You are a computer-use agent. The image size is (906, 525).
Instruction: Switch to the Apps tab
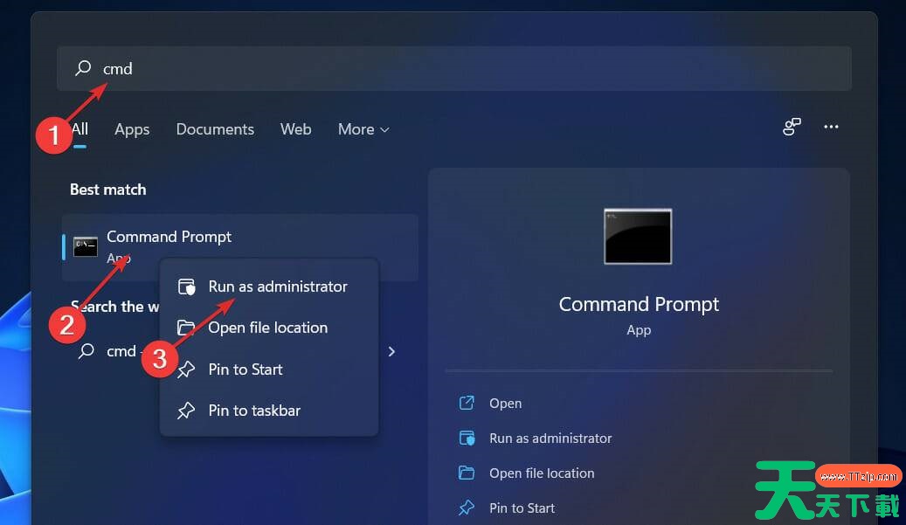[x=132, y=129]
